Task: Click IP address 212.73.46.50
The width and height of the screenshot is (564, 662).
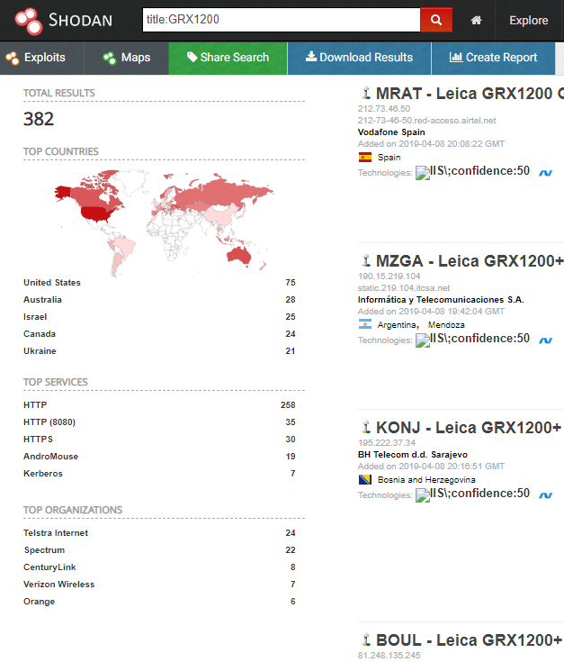Action: [x=384, y=108]
